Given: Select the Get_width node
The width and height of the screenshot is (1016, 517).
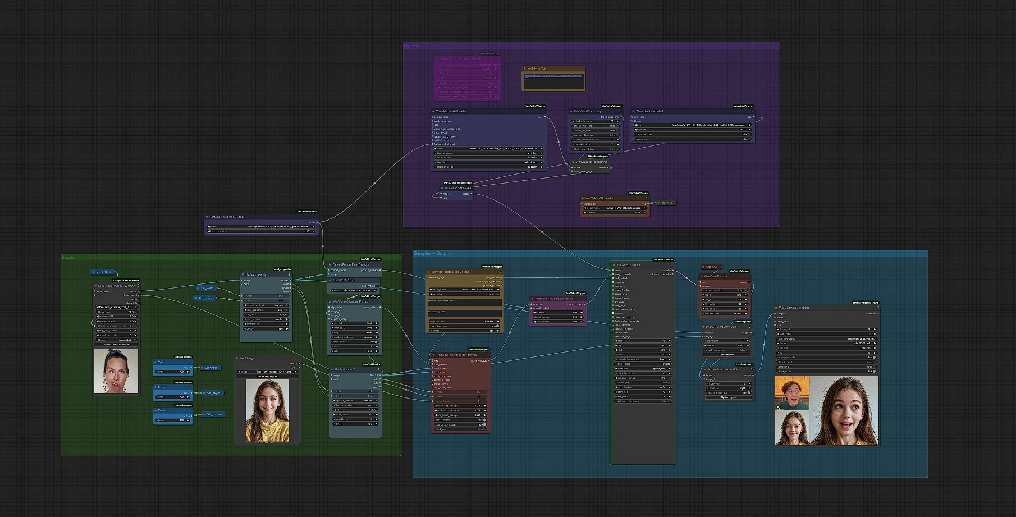Looking at the screenshot, I should pos(205,288).
